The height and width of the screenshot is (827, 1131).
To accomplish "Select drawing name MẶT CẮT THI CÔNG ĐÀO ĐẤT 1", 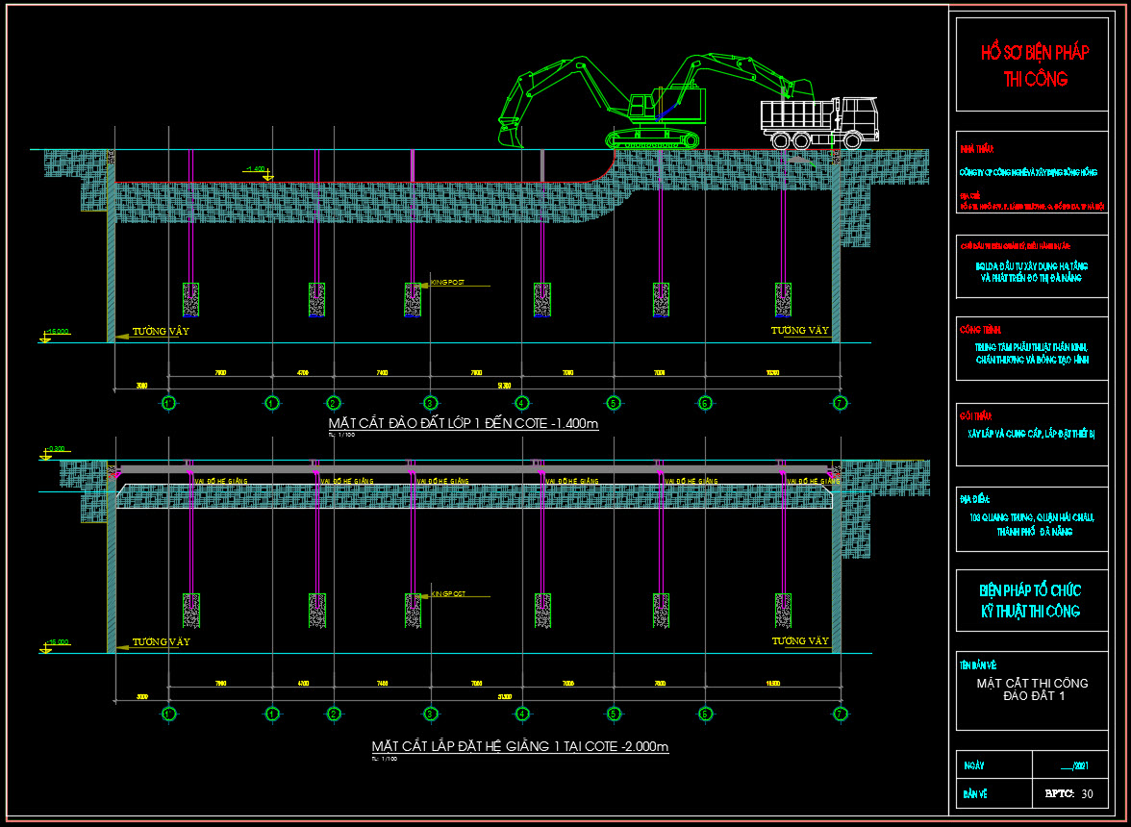I will click(1032, 689).
